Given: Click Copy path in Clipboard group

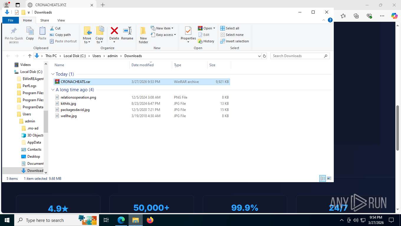Looking at the screenshot, I should [60, 35].
